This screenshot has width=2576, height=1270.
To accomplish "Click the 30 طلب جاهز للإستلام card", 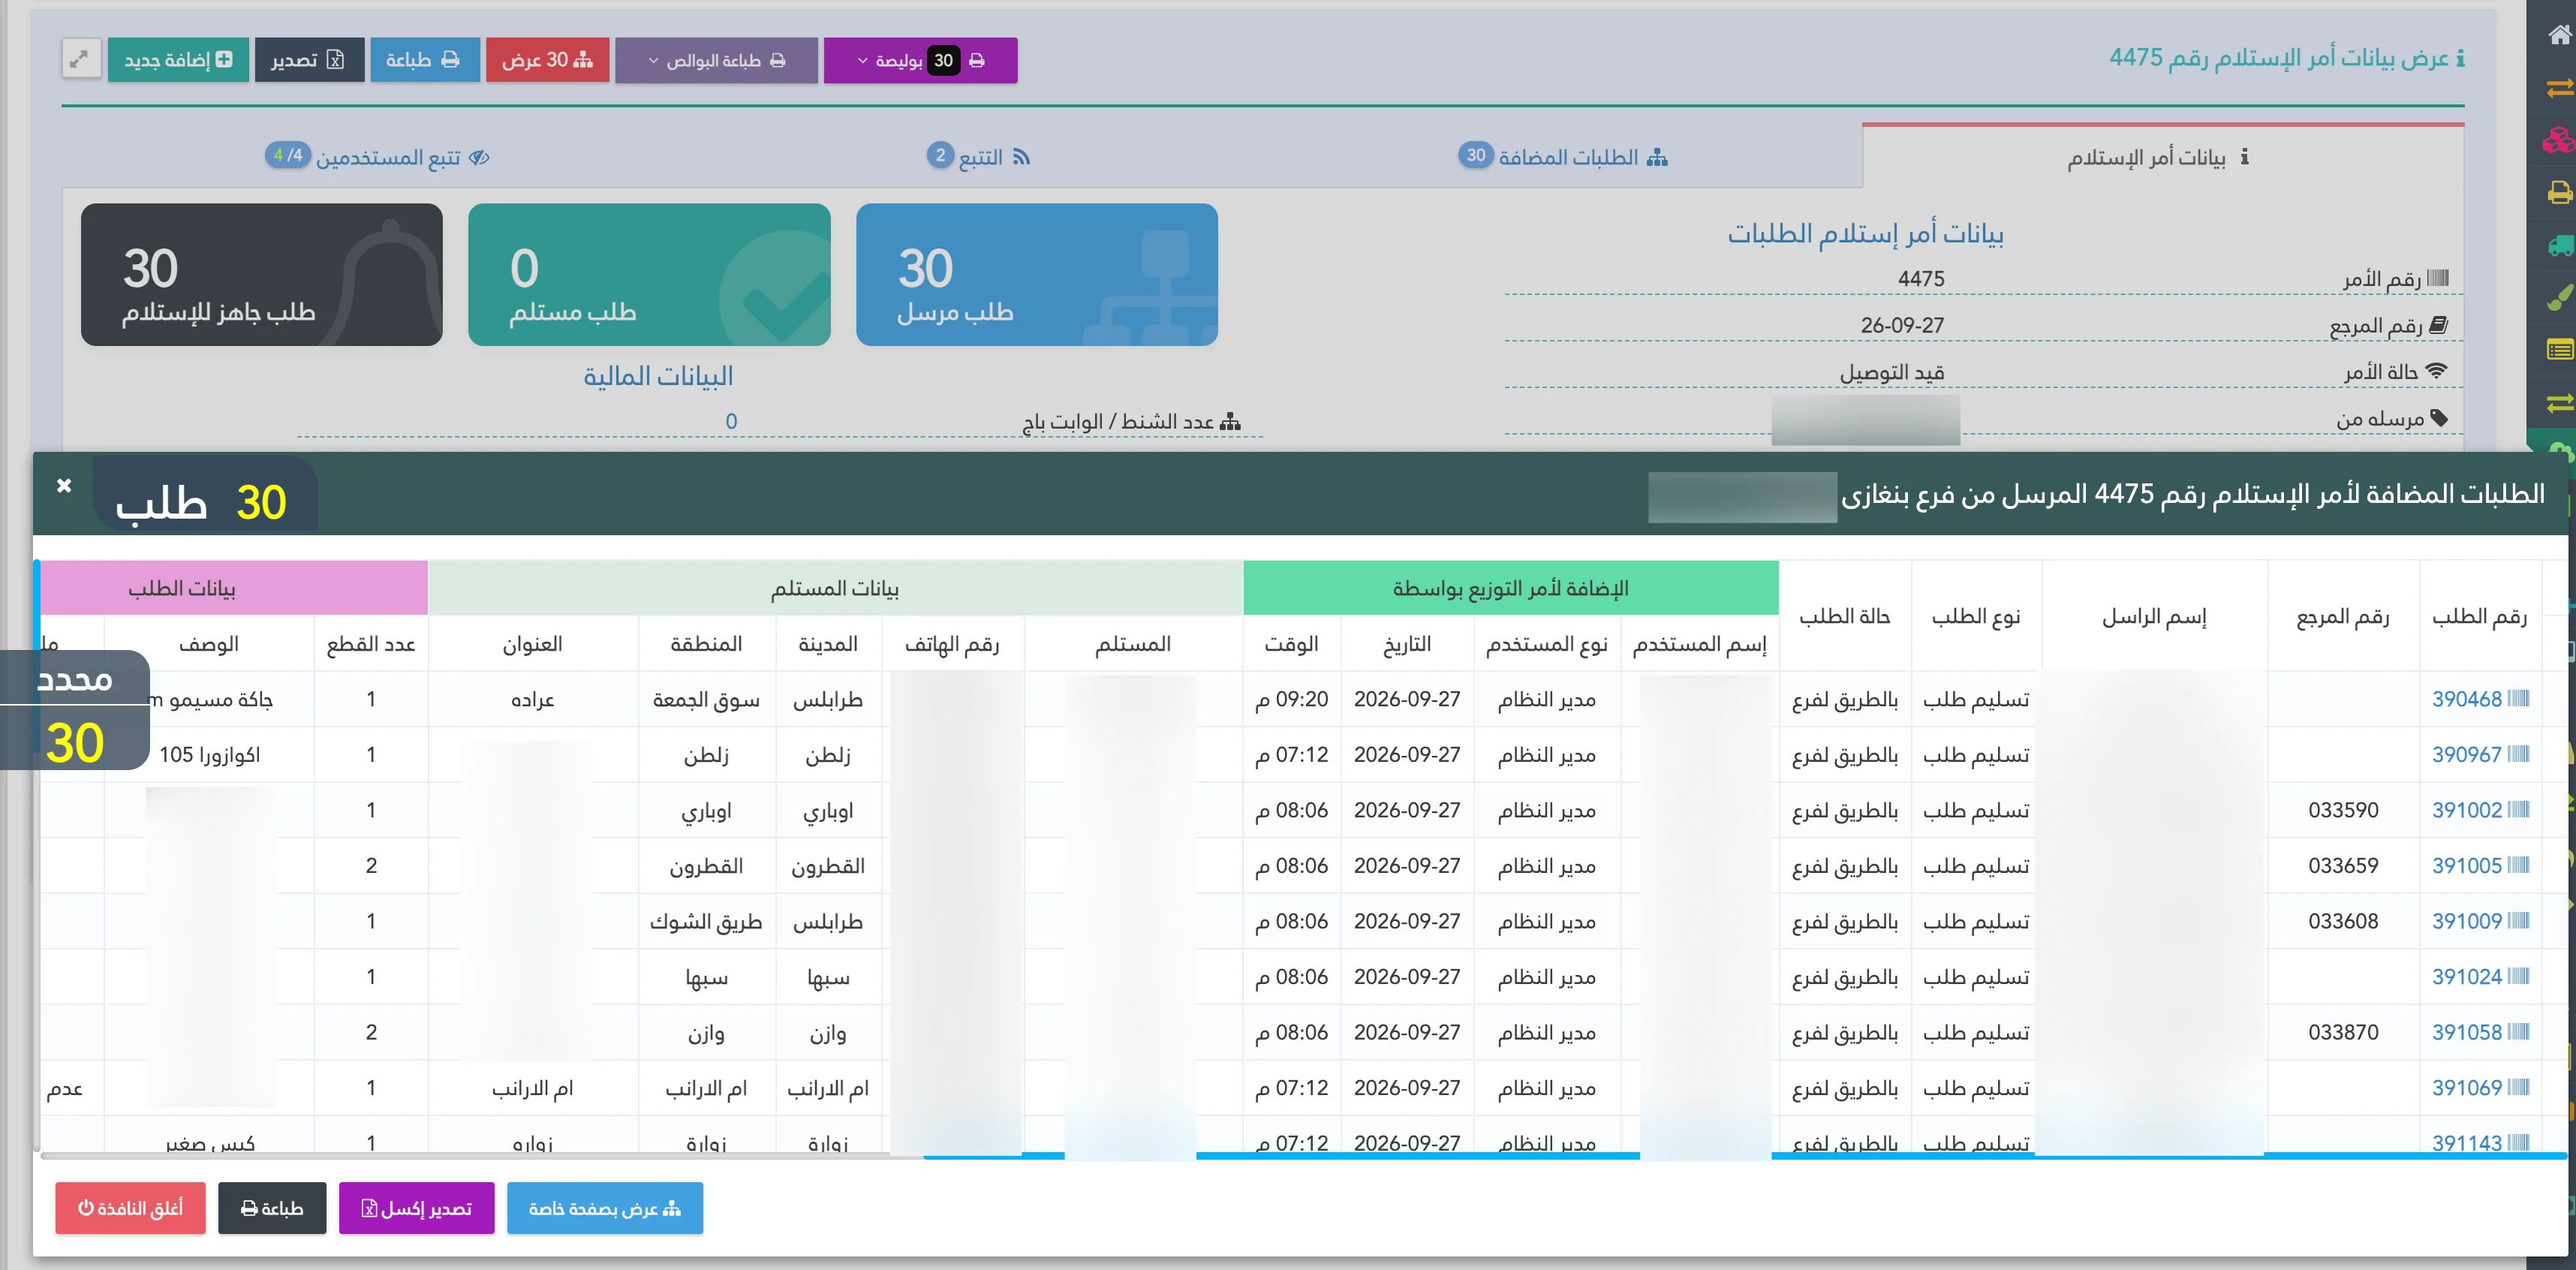I will click(x=261, y=275).
